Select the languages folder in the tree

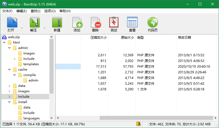[x=32, y=118]
